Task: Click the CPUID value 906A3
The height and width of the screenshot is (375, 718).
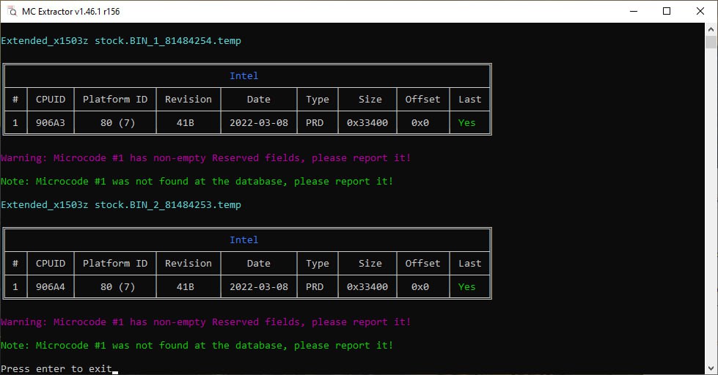Action: tap(51, 122)
